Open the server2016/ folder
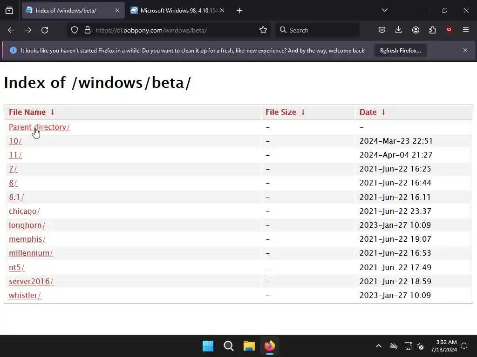 click(x=31, y=281)
